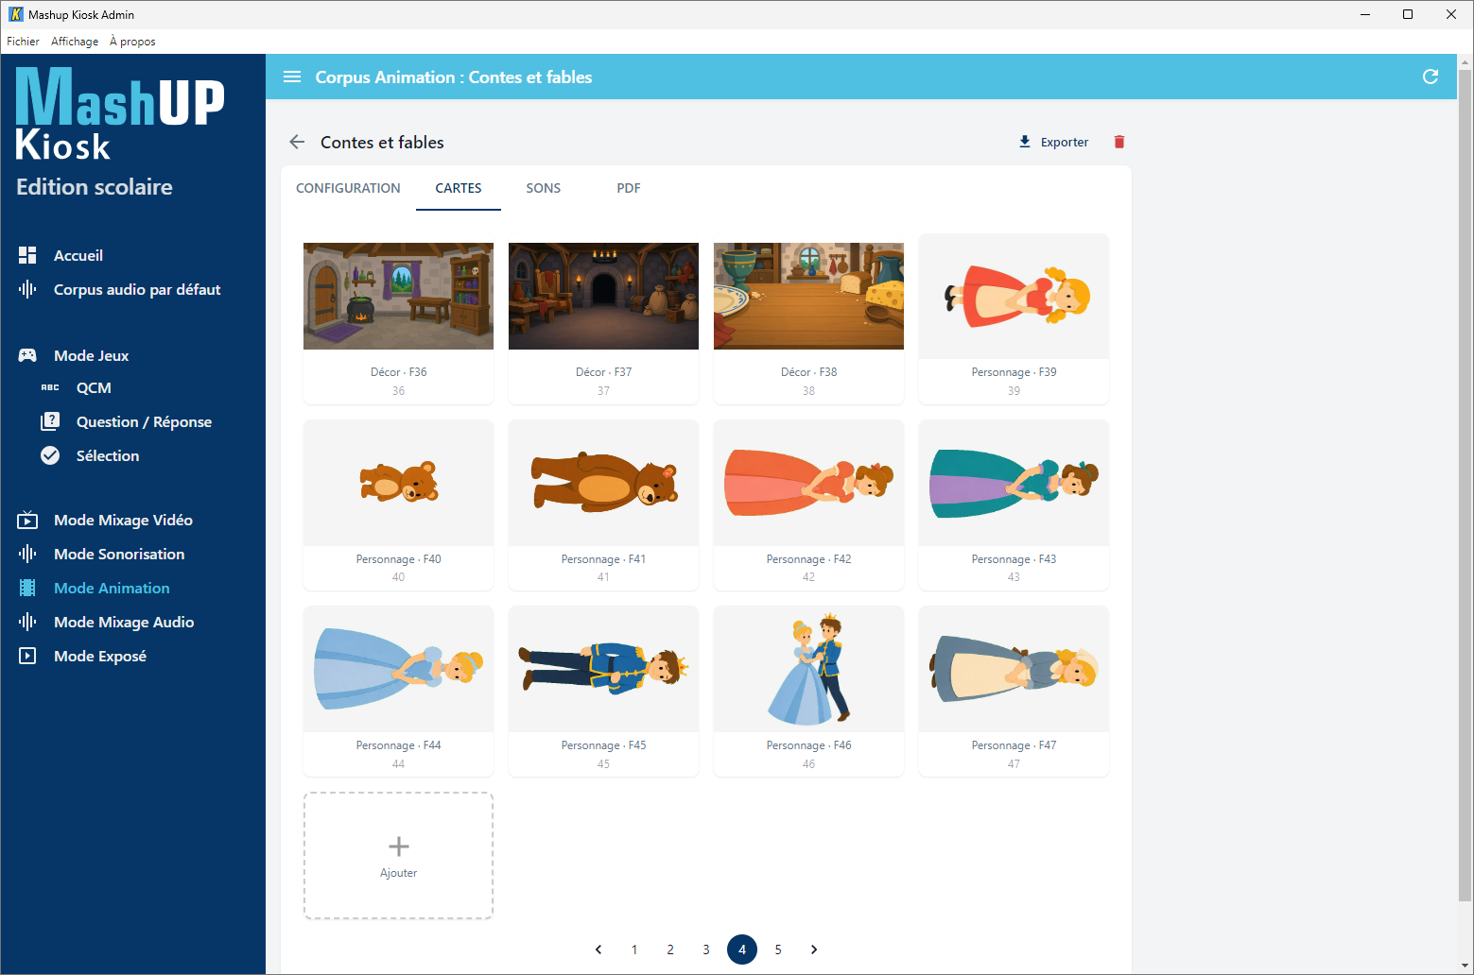Select the CARTES tab
This screenshot has width=1474, height=975.
pos(459,188)
